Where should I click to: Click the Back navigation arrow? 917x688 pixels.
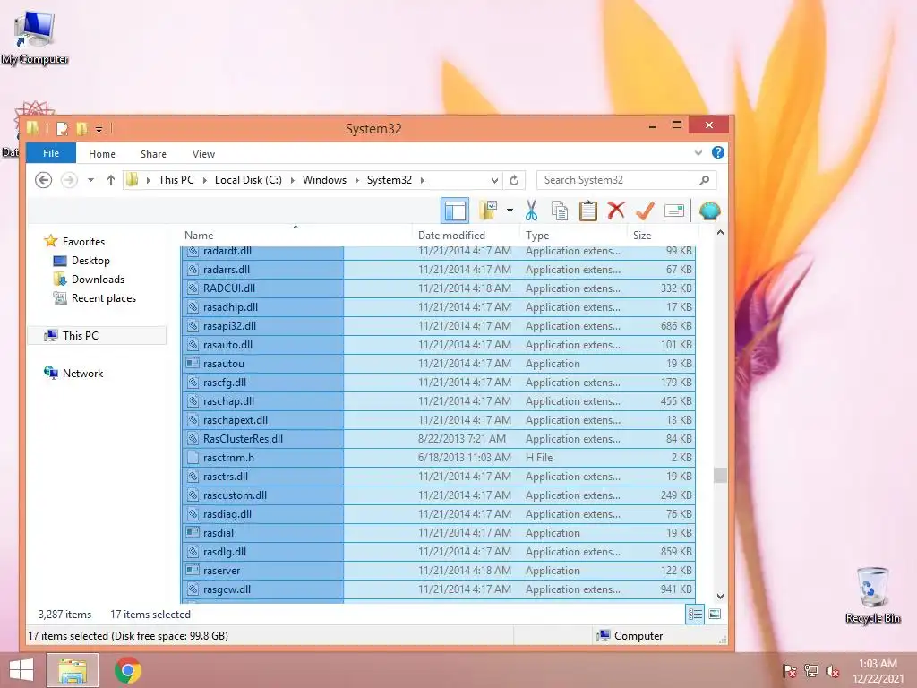pos(43,180)
